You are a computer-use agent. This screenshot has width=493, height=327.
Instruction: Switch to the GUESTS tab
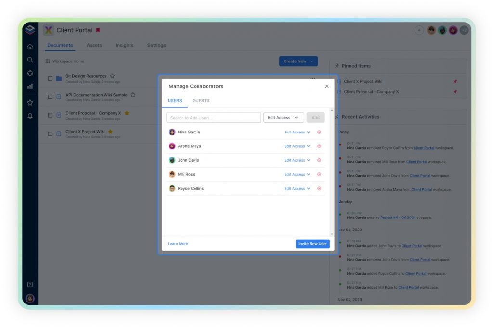coord(201,101)
